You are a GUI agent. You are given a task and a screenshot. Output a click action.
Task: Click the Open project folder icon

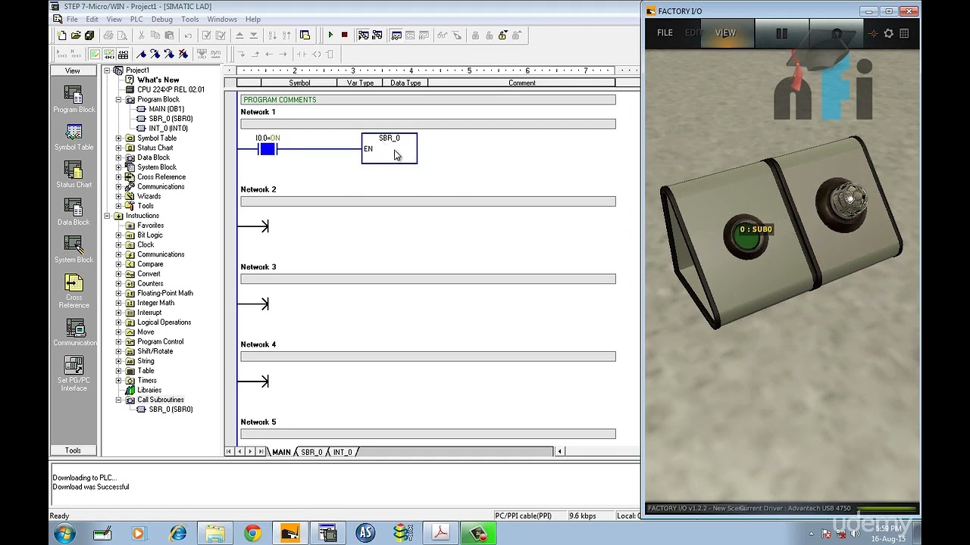(x=76, y=36)
